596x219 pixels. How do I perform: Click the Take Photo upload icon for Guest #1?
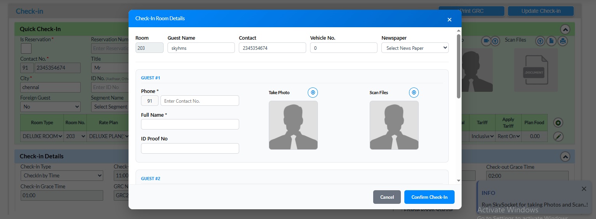[312, 93]
